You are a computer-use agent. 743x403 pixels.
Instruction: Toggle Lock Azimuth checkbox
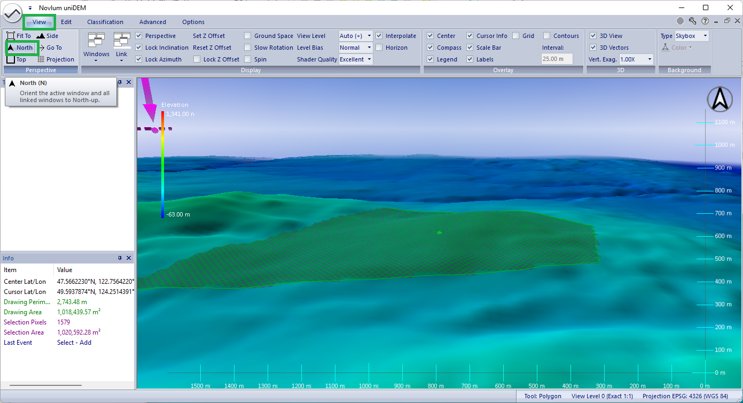coord(139,59)
